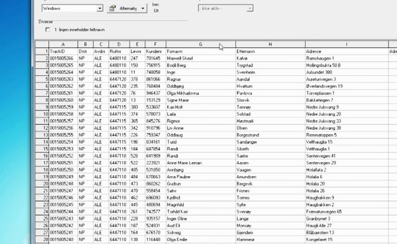Screen dimensions: 397x244
Task: Click the 'Levnr' cell
Action: click(x=138, y=52)
